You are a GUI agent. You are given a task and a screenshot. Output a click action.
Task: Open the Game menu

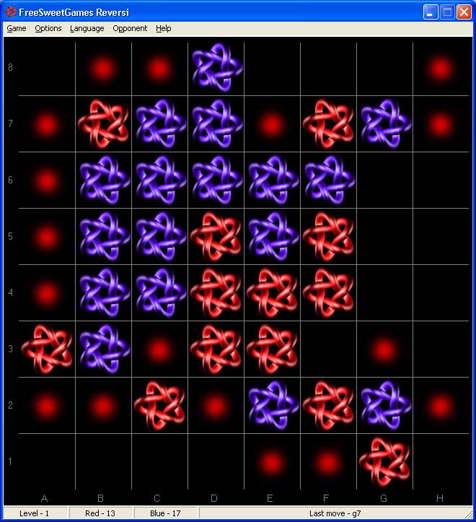pos(16,28)
